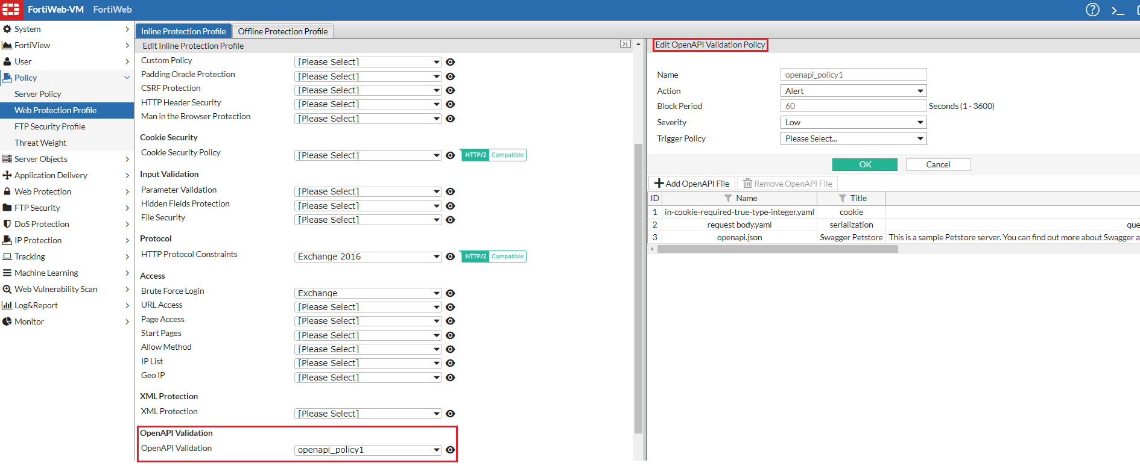
Task: Click the Machine Learning icon
Action: 7,273
